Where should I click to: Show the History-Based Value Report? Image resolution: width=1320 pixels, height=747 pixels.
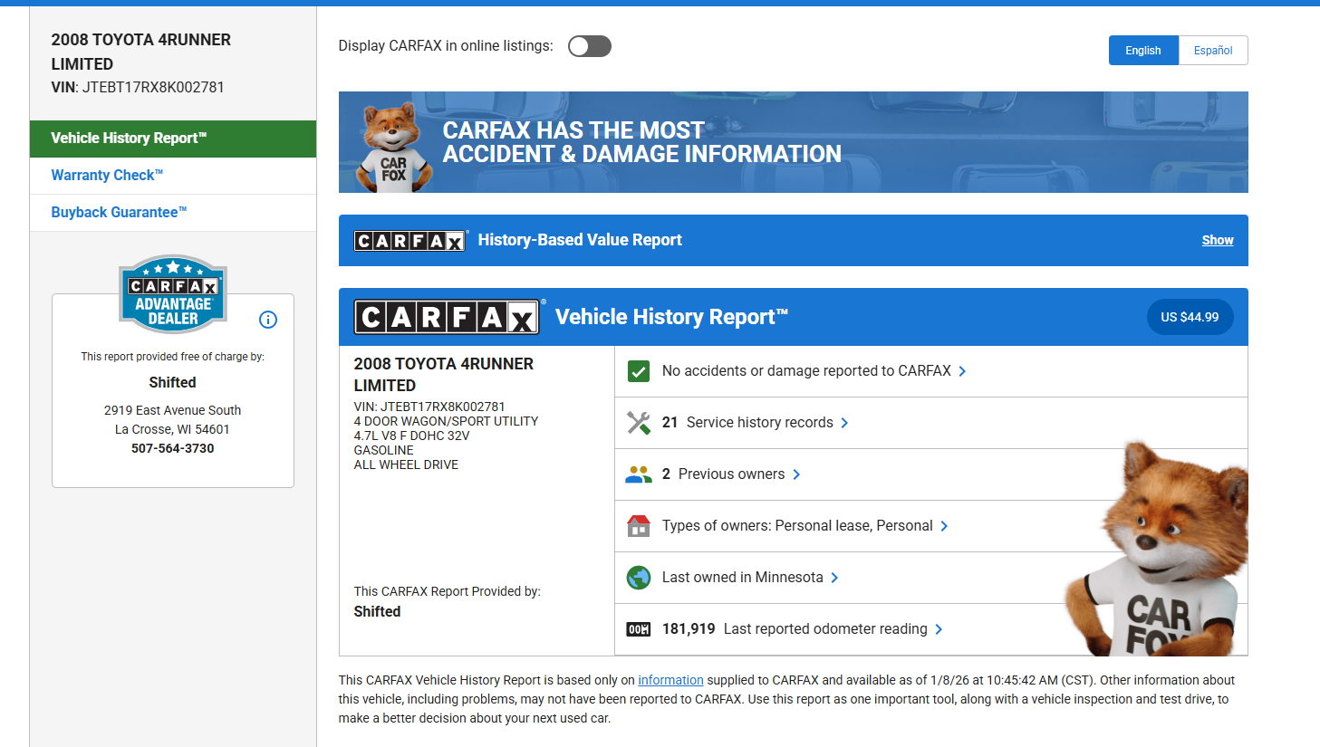click(x=1217, y=240)
